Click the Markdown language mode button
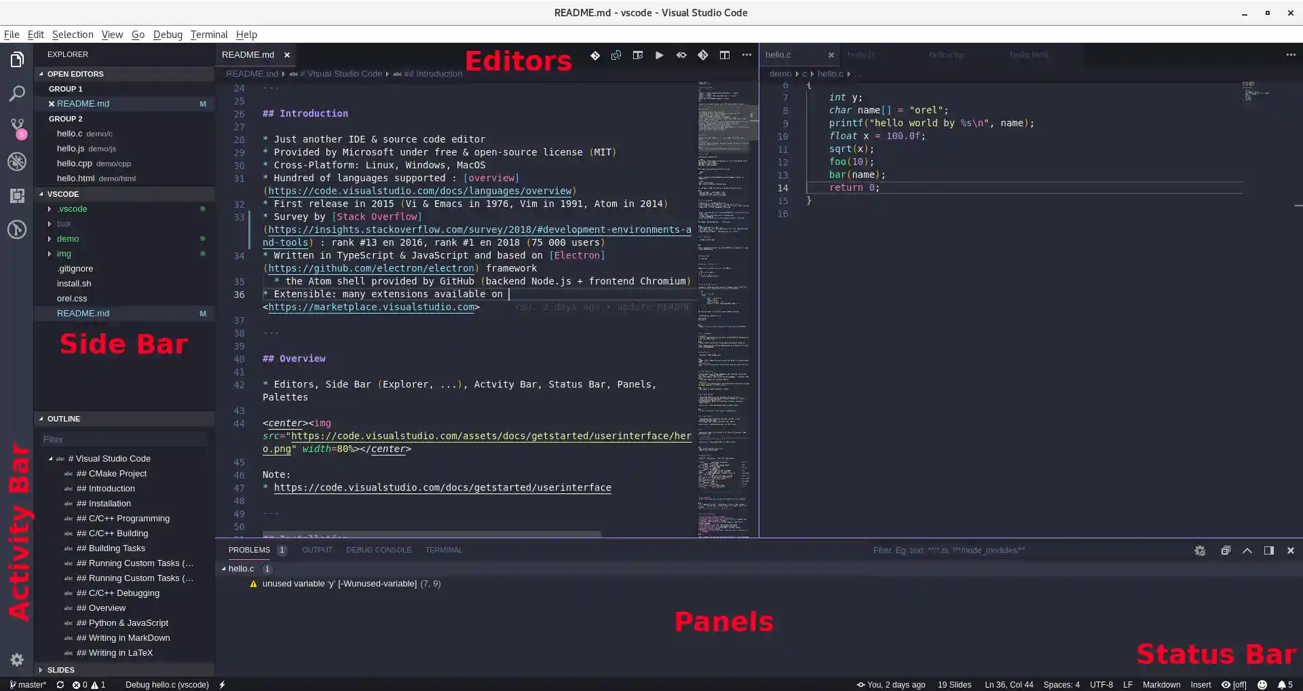Screen dimensions: 1303x691 (x=1161, y=684)
